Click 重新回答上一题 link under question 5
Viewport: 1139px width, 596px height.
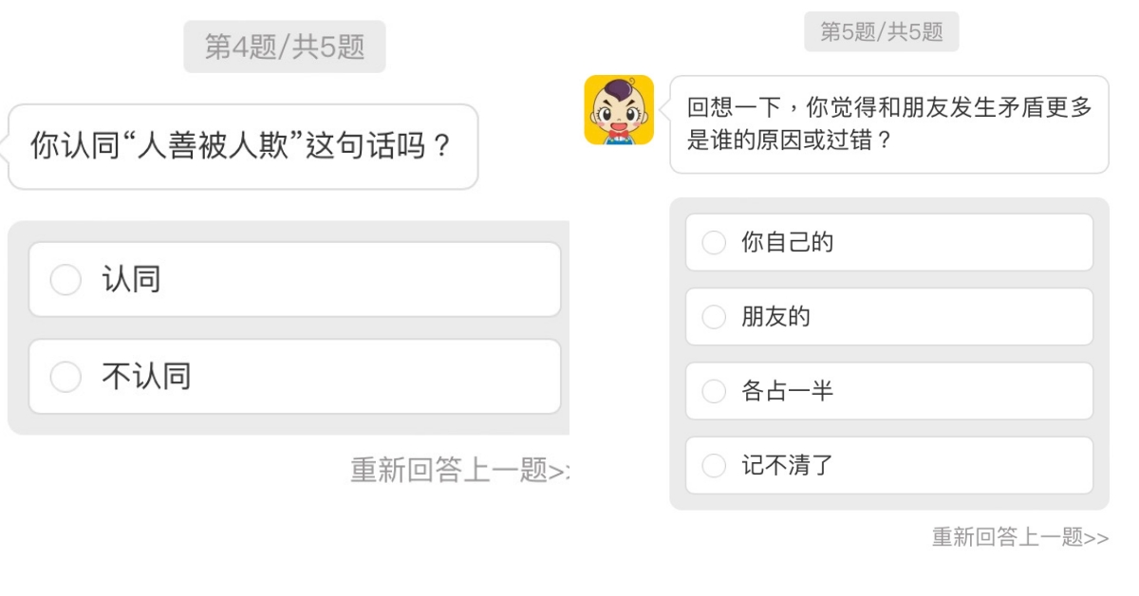(x=1019, y=538)
